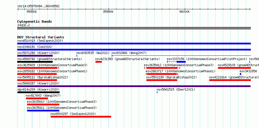Screen dimensions: 259x128
Task: Click the nsv5661515 (Ebert2021) label
Action: tap(176, 89)
